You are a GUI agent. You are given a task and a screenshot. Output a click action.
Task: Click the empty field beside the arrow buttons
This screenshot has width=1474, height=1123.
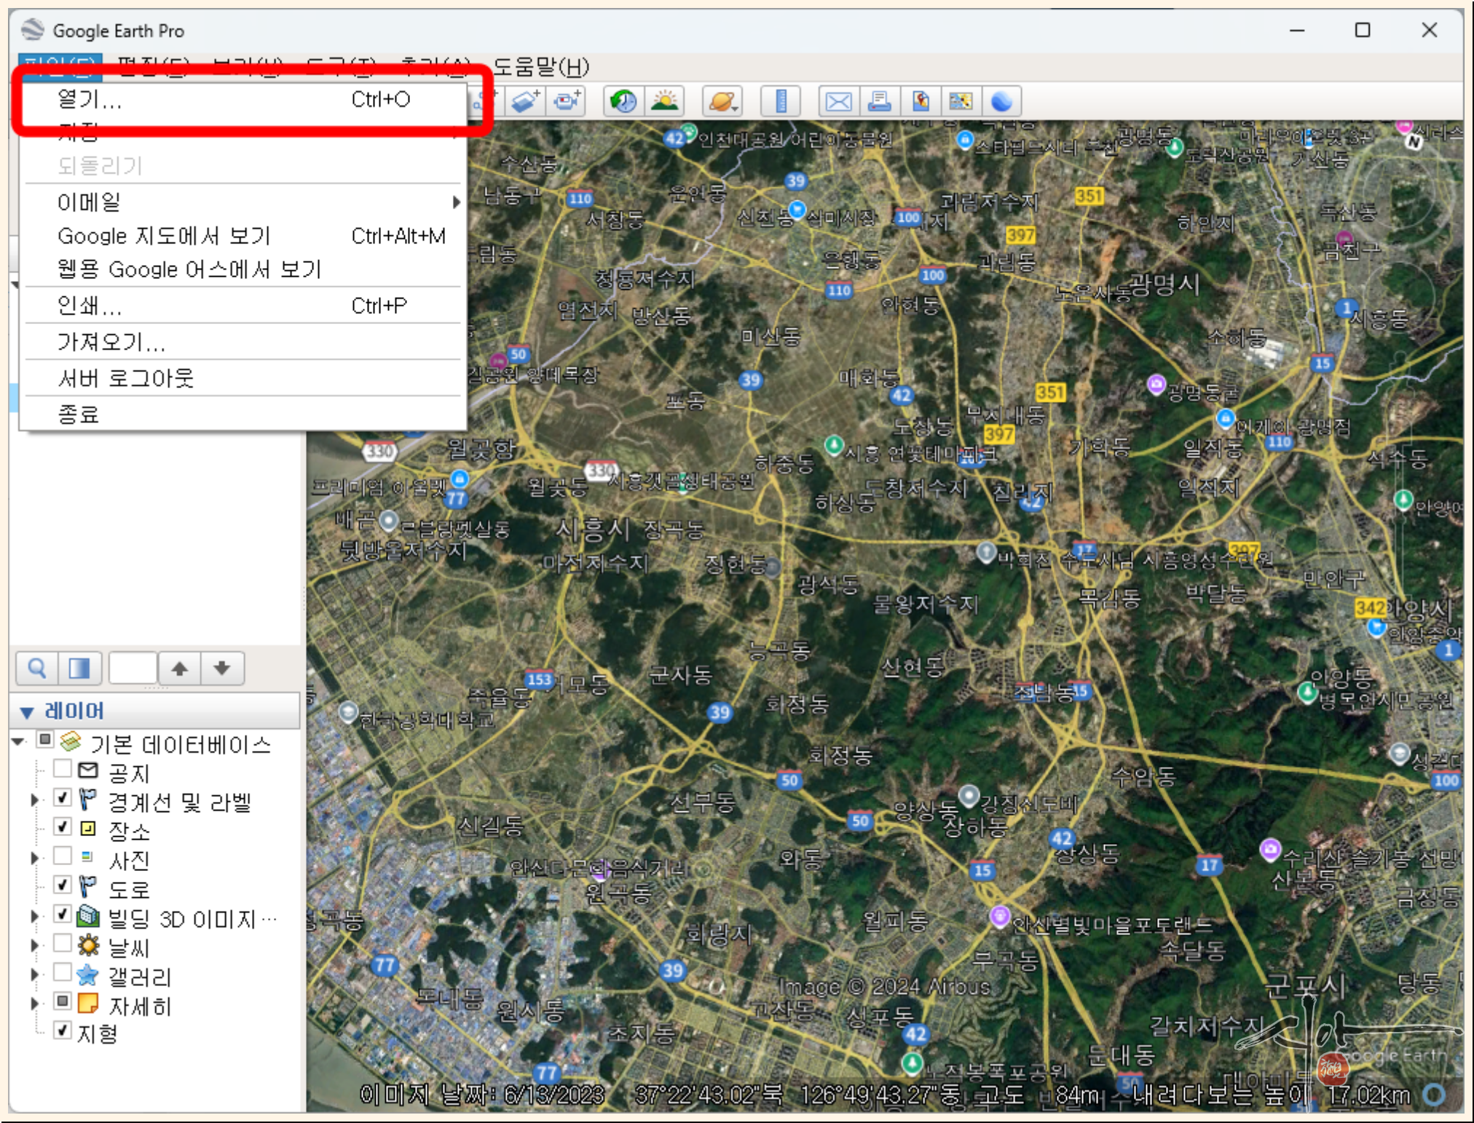click(x=133, y=668)
